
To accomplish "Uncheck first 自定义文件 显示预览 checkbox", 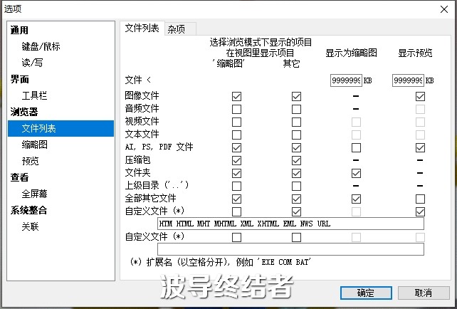I will (420, 212).
